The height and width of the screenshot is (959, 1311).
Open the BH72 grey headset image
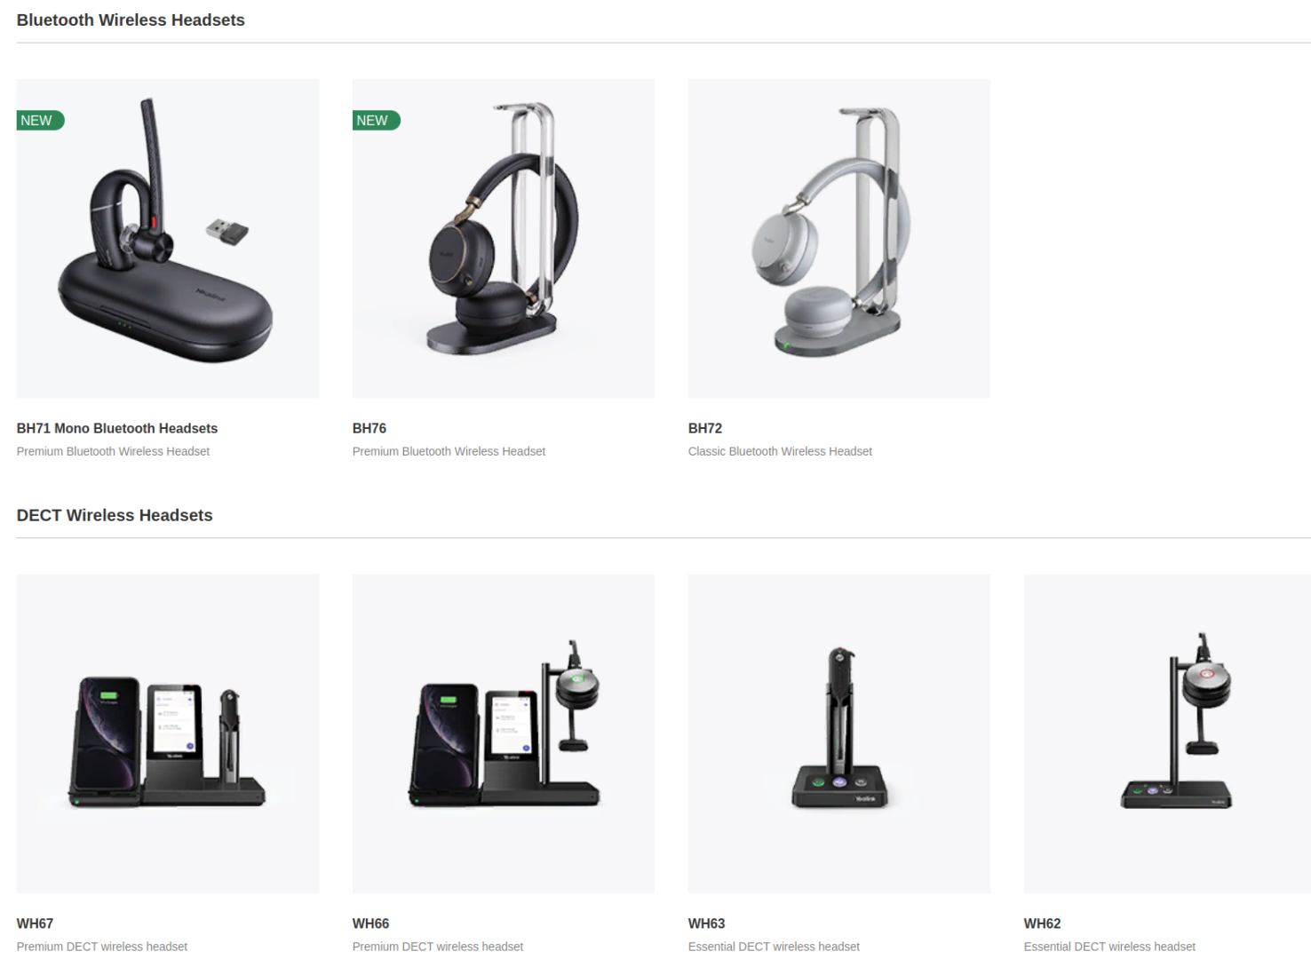839,238
